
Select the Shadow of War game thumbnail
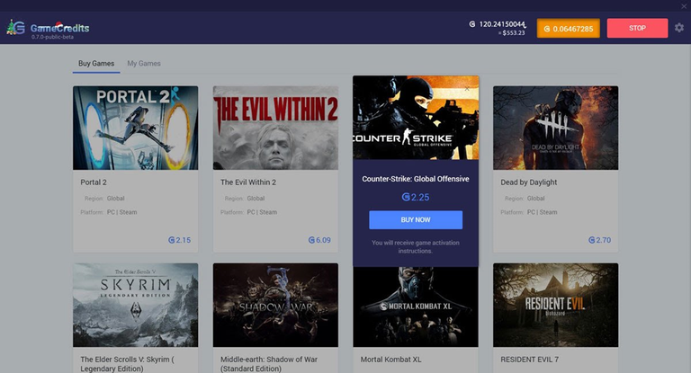coord(275,304)
